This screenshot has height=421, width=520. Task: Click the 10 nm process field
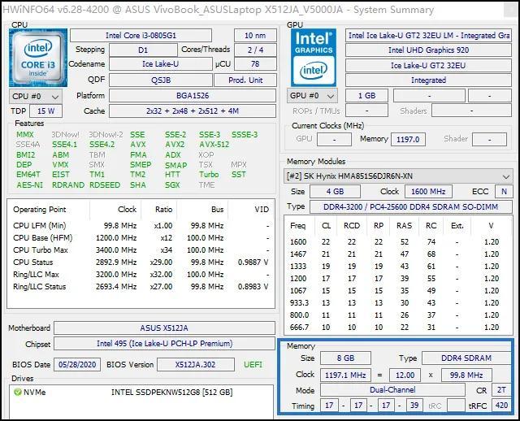click(255, 36)
